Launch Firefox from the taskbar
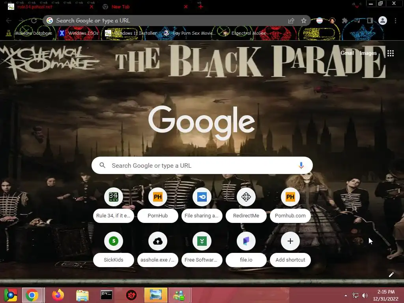The height and width of the screenshot is (303, 404). tap(58, 295)
